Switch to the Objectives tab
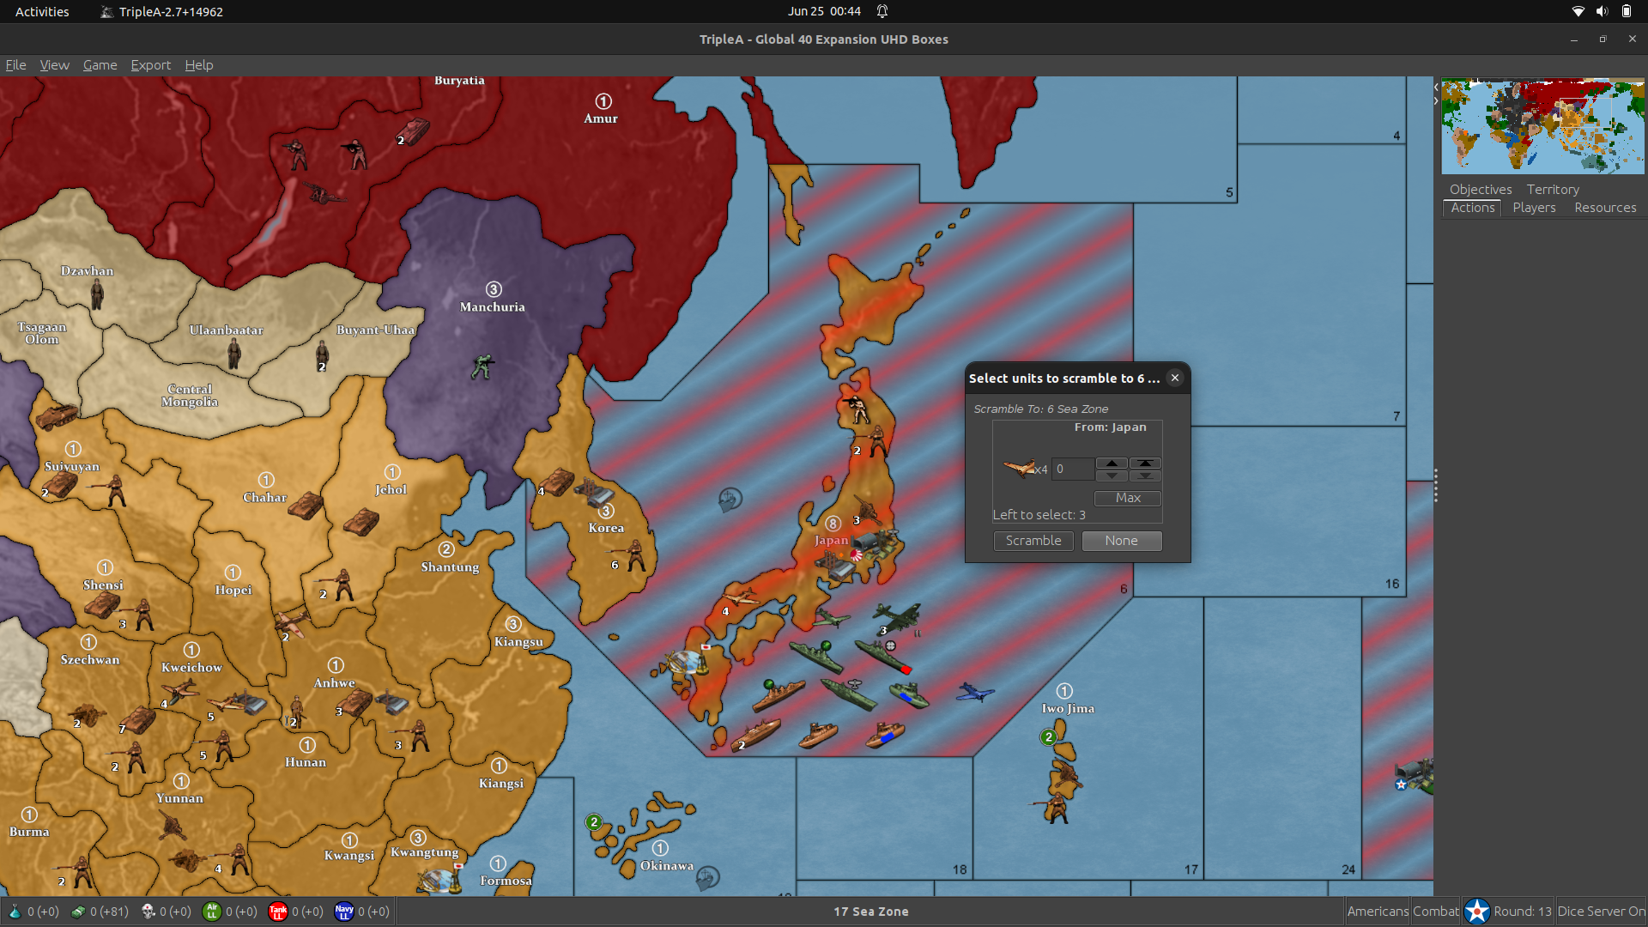The width and height of the screenshot is (1648, 927). 1481,190
